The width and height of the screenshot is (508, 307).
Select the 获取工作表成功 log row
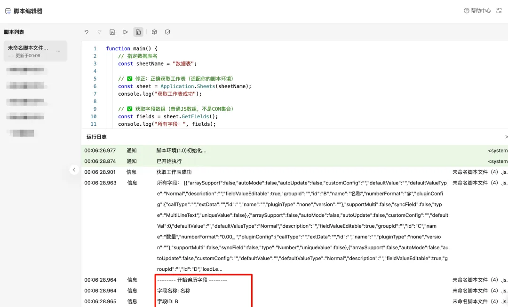(294, 172)
